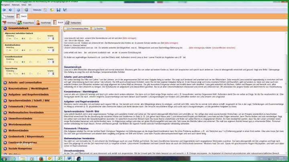Select the first upper tab with blank page icon
Viewport: 289px width, 162px height.
[8, 16]
